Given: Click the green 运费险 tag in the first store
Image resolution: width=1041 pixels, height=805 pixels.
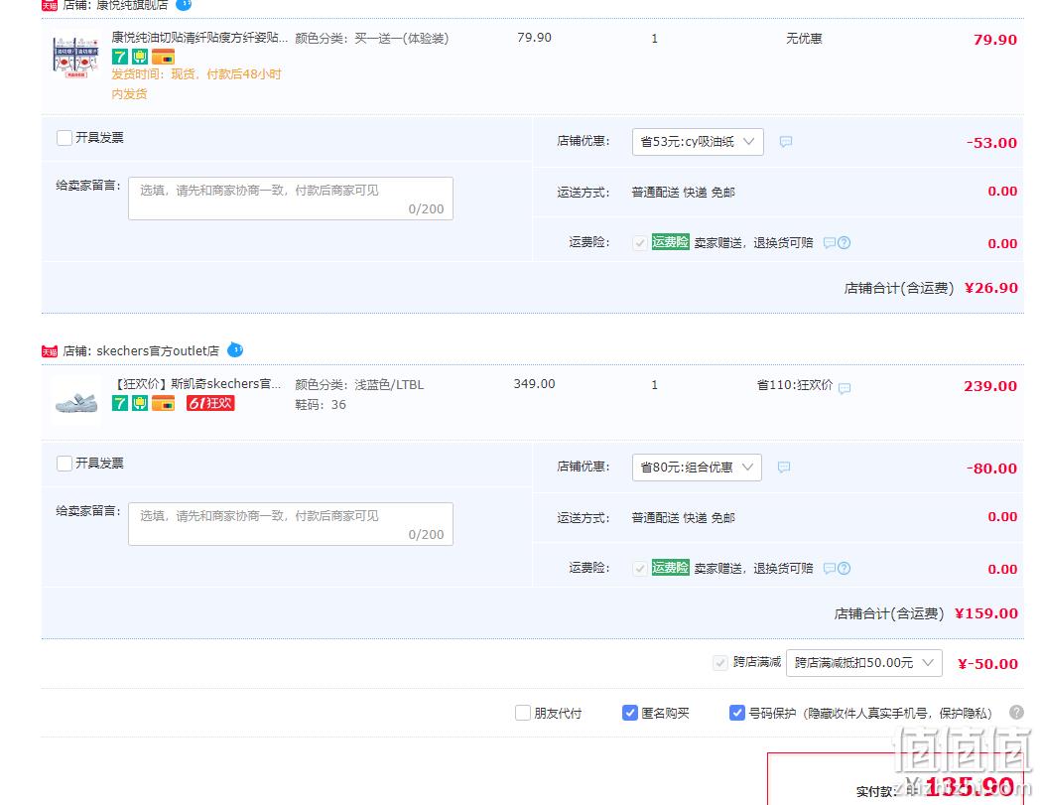Looking at the screenshot, I should (x=670, y=242).
